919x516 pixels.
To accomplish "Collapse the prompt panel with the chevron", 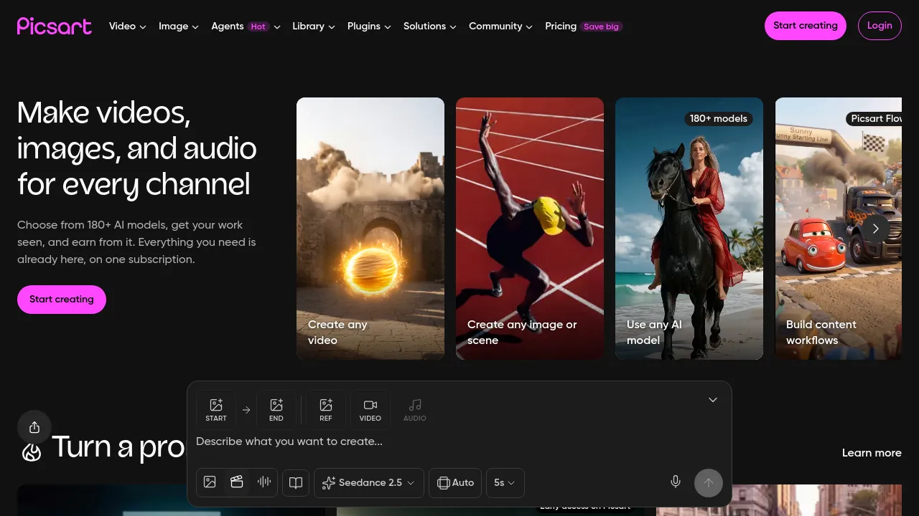I will [713, 400].
